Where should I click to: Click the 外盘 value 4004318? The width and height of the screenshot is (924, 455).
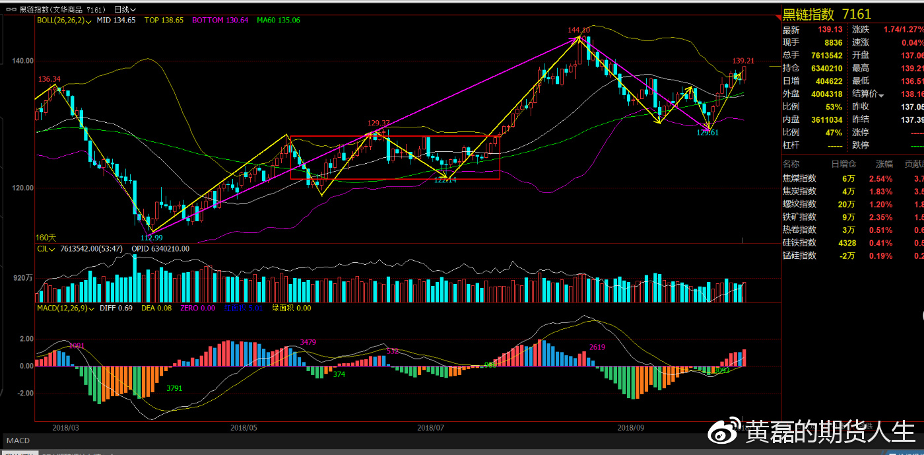click(x=826, y=94)
